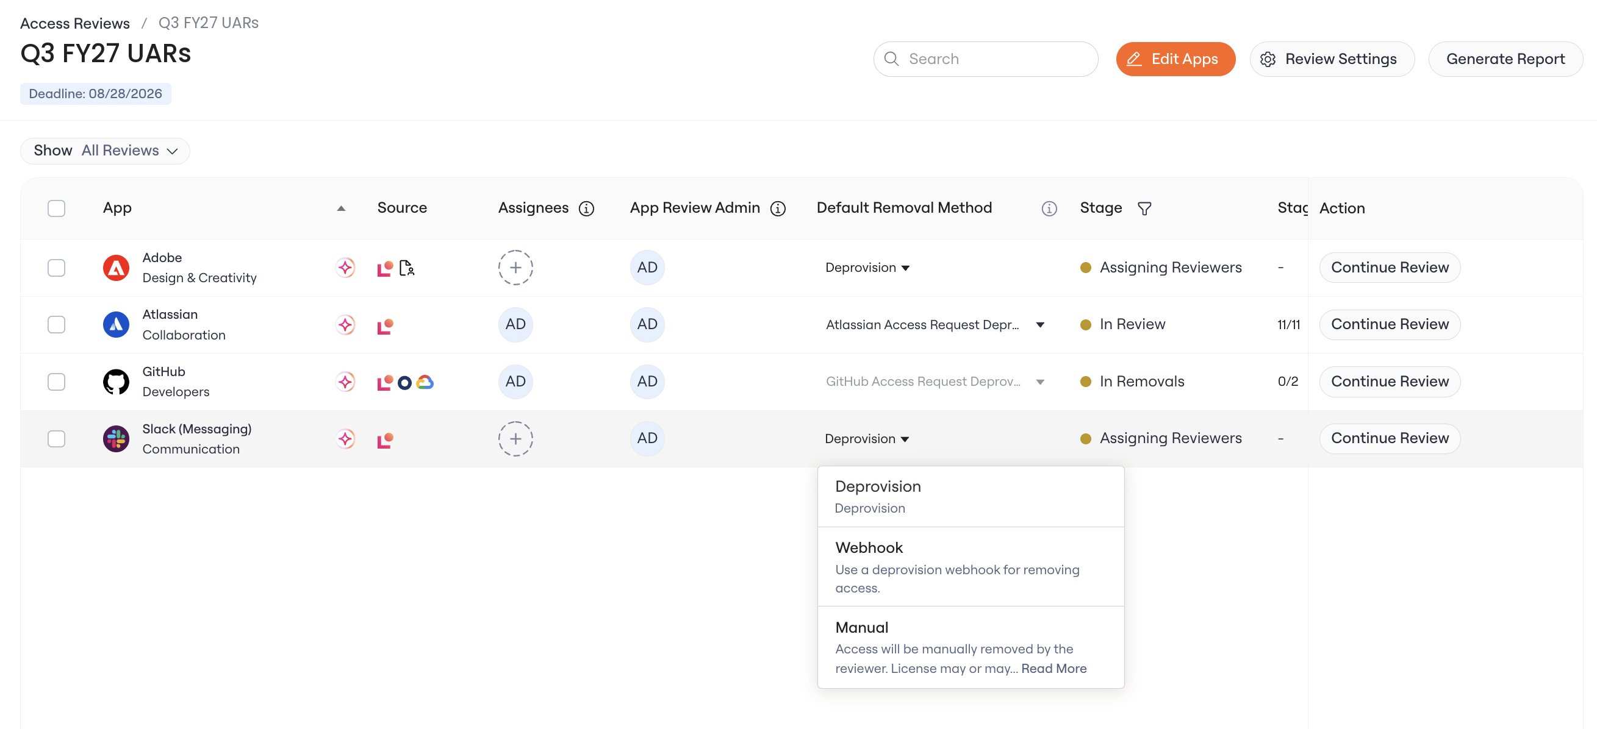Click the Access Reviews breadcrumb link
The image size is (1597, 729).
[75, 24]
